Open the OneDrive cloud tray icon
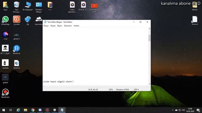Viewport: 202px width, 113px height. pyautogui.click(x=176, y=110)
